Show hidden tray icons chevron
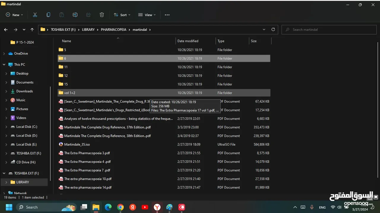This screenshot has height=213, width=380. pyautogui.click(x=295, y=207)
